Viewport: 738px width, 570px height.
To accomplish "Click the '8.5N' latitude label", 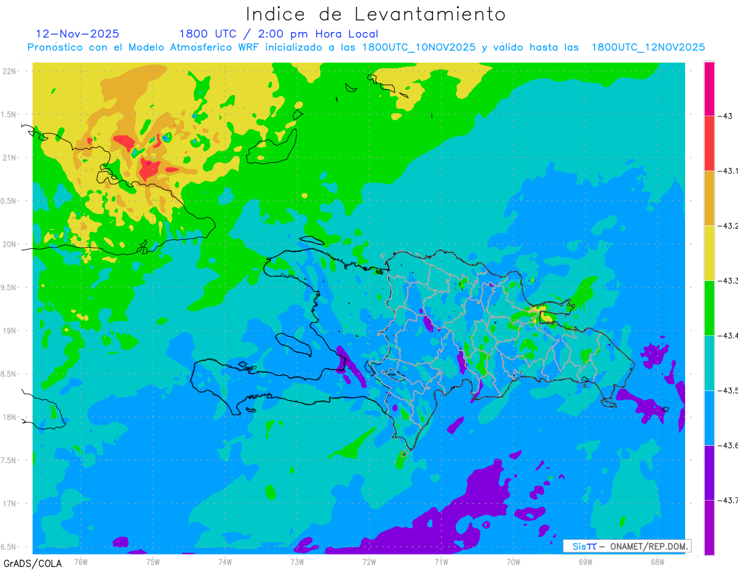I will [x=9, y=374].
